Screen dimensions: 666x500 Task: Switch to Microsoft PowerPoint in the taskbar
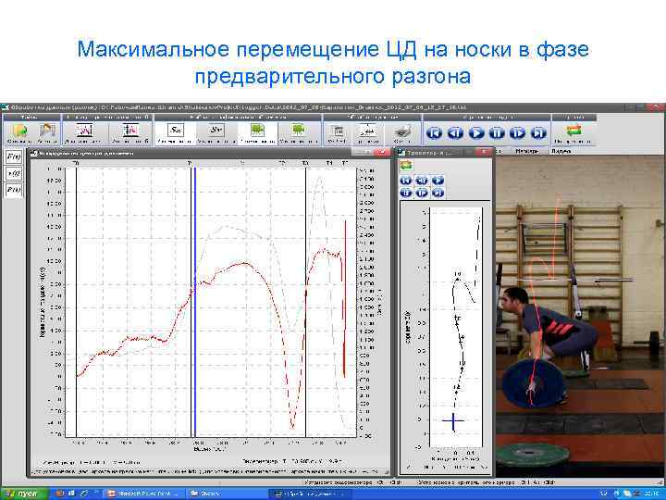pyautogui.click(x=145, y=494)
